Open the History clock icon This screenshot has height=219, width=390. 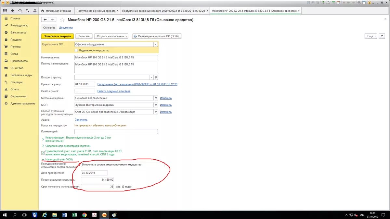(20, 11)
